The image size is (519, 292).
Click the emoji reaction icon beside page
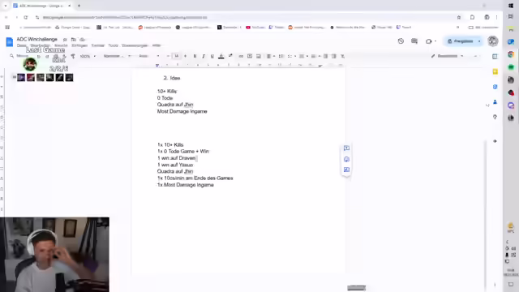point(346,159)
